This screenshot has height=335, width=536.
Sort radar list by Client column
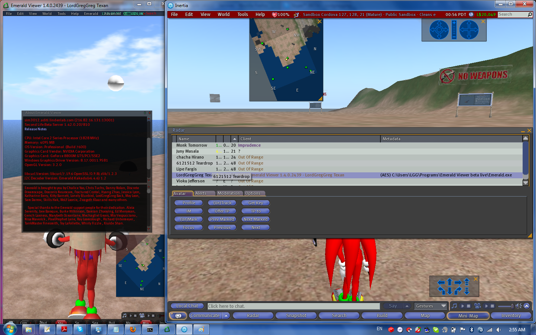point(309,139)
